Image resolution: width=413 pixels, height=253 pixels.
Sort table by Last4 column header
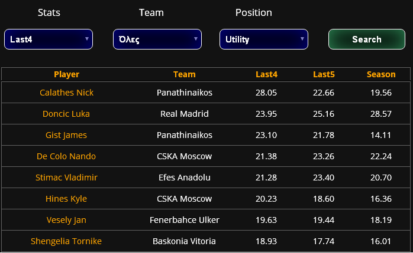click(266, 74)
